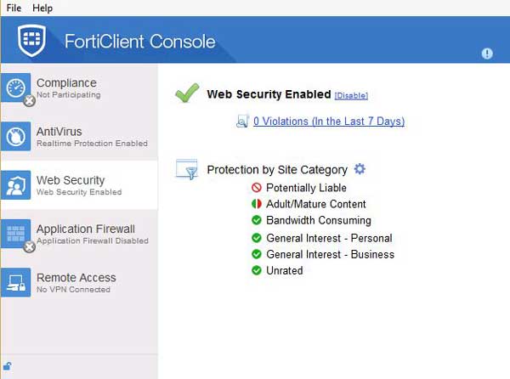The height and width of the screenshot is (379, 510).
Task: Open the Remote Access laptop icon
Action: (18, 282)
